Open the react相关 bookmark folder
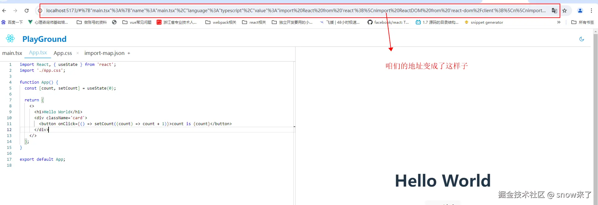Viewport: 598px width, 205px height. pyautogui.click(x=254, y=22)
